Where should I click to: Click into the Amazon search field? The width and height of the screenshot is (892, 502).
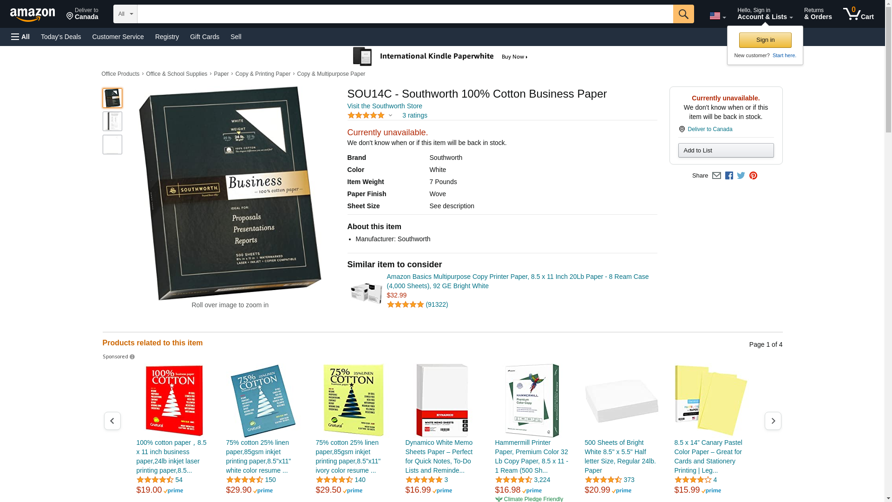point(405,14)
